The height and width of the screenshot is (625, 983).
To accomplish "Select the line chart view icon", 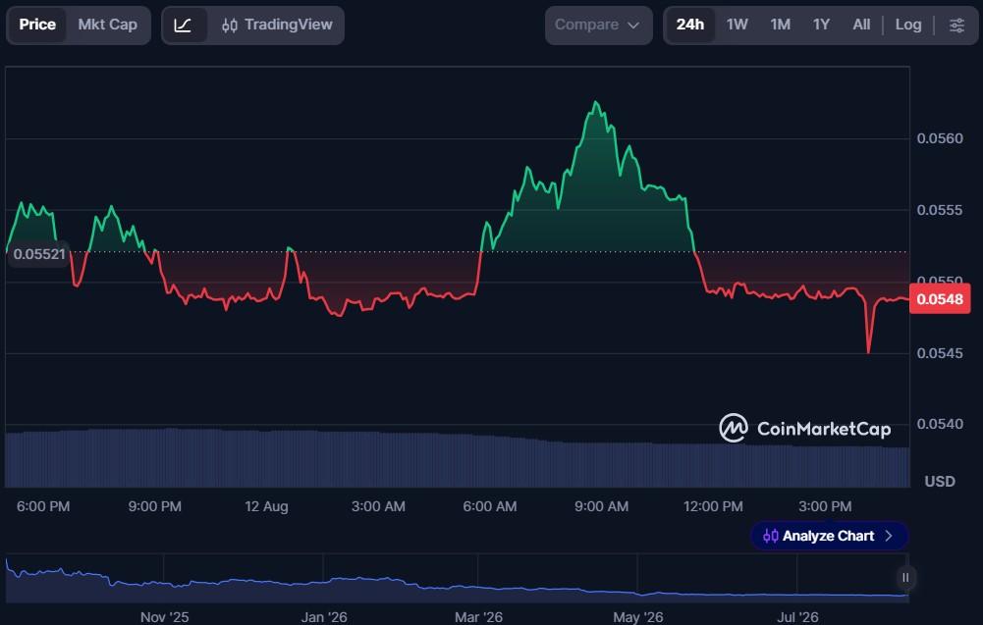I will (183, 26).
